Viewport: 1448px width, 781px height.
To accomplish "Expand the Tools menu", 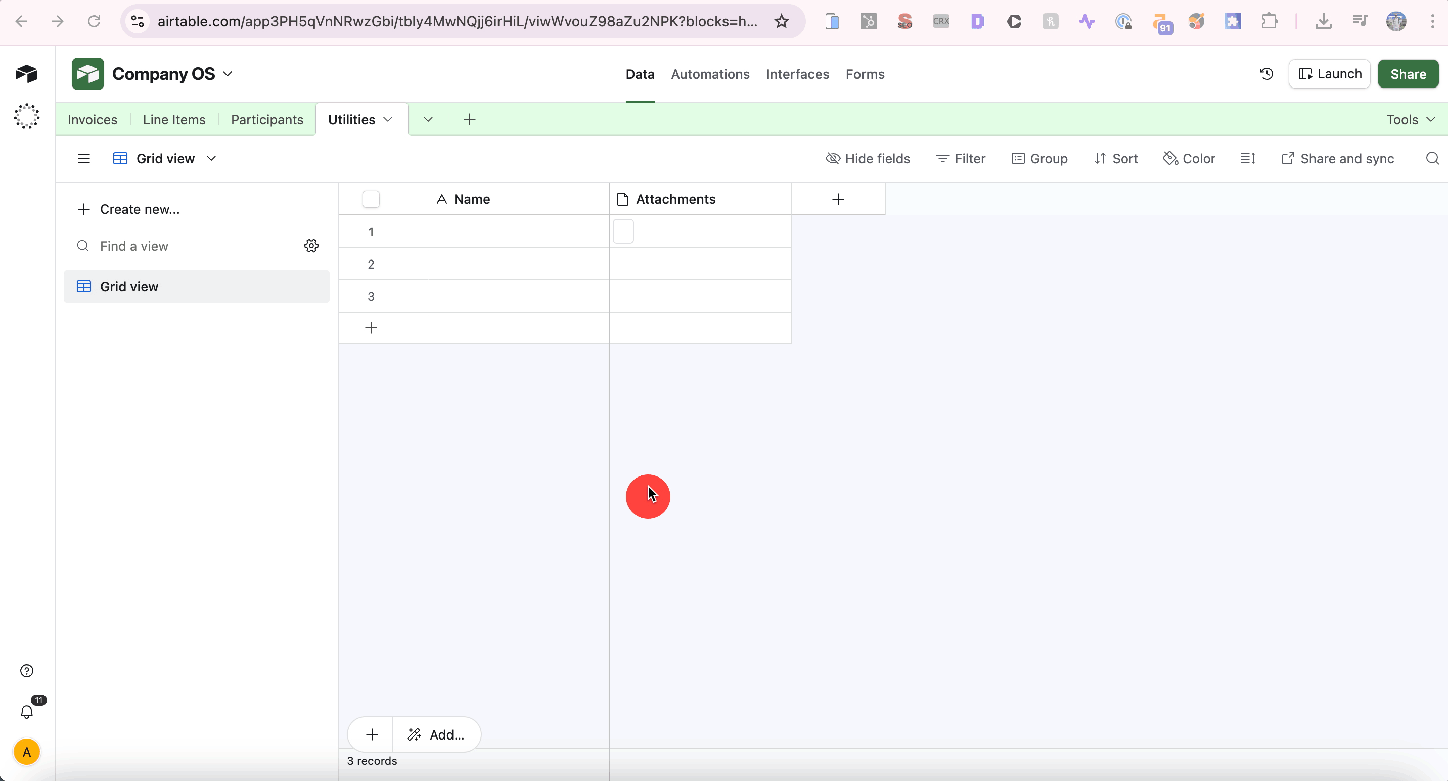I will (1409, 119).
